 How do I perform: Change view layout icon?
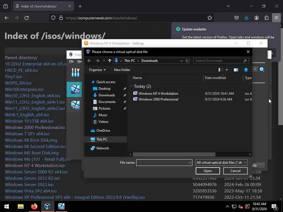tap(221, 70)
